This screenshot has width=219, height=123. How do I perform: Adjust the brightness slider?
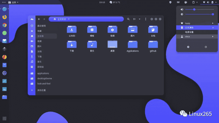click(200, 14)
